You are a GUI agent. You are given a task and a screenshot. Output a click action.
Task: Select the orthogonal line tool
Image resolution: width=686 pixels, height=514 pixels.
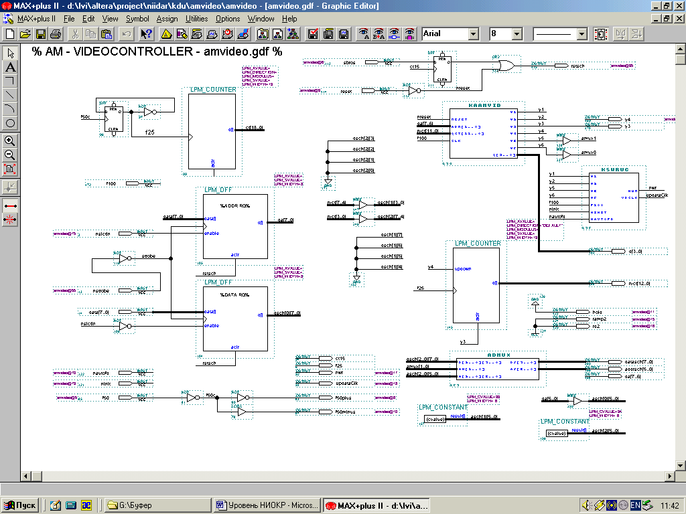(x=10, y=81)
